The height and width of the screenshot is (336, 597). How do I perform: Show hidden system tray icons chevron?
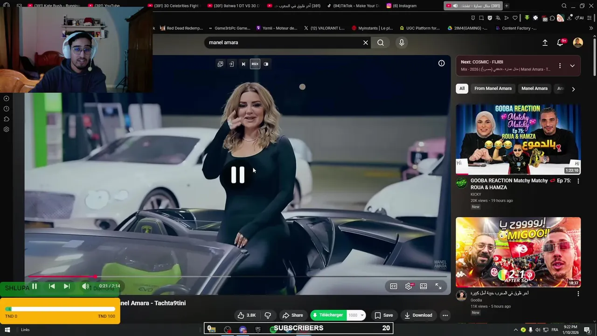point(515,330)
